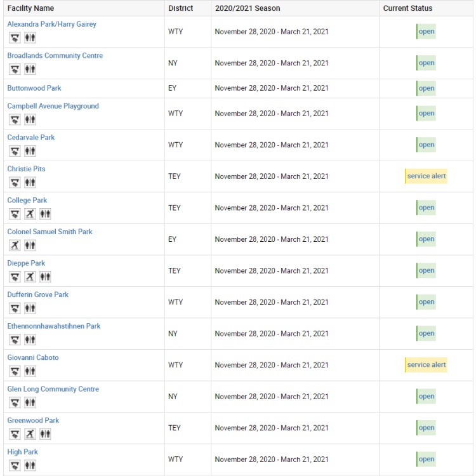Click skating icon under College Park
Screen dimensions: 476x476
click(x=30, y=214)
